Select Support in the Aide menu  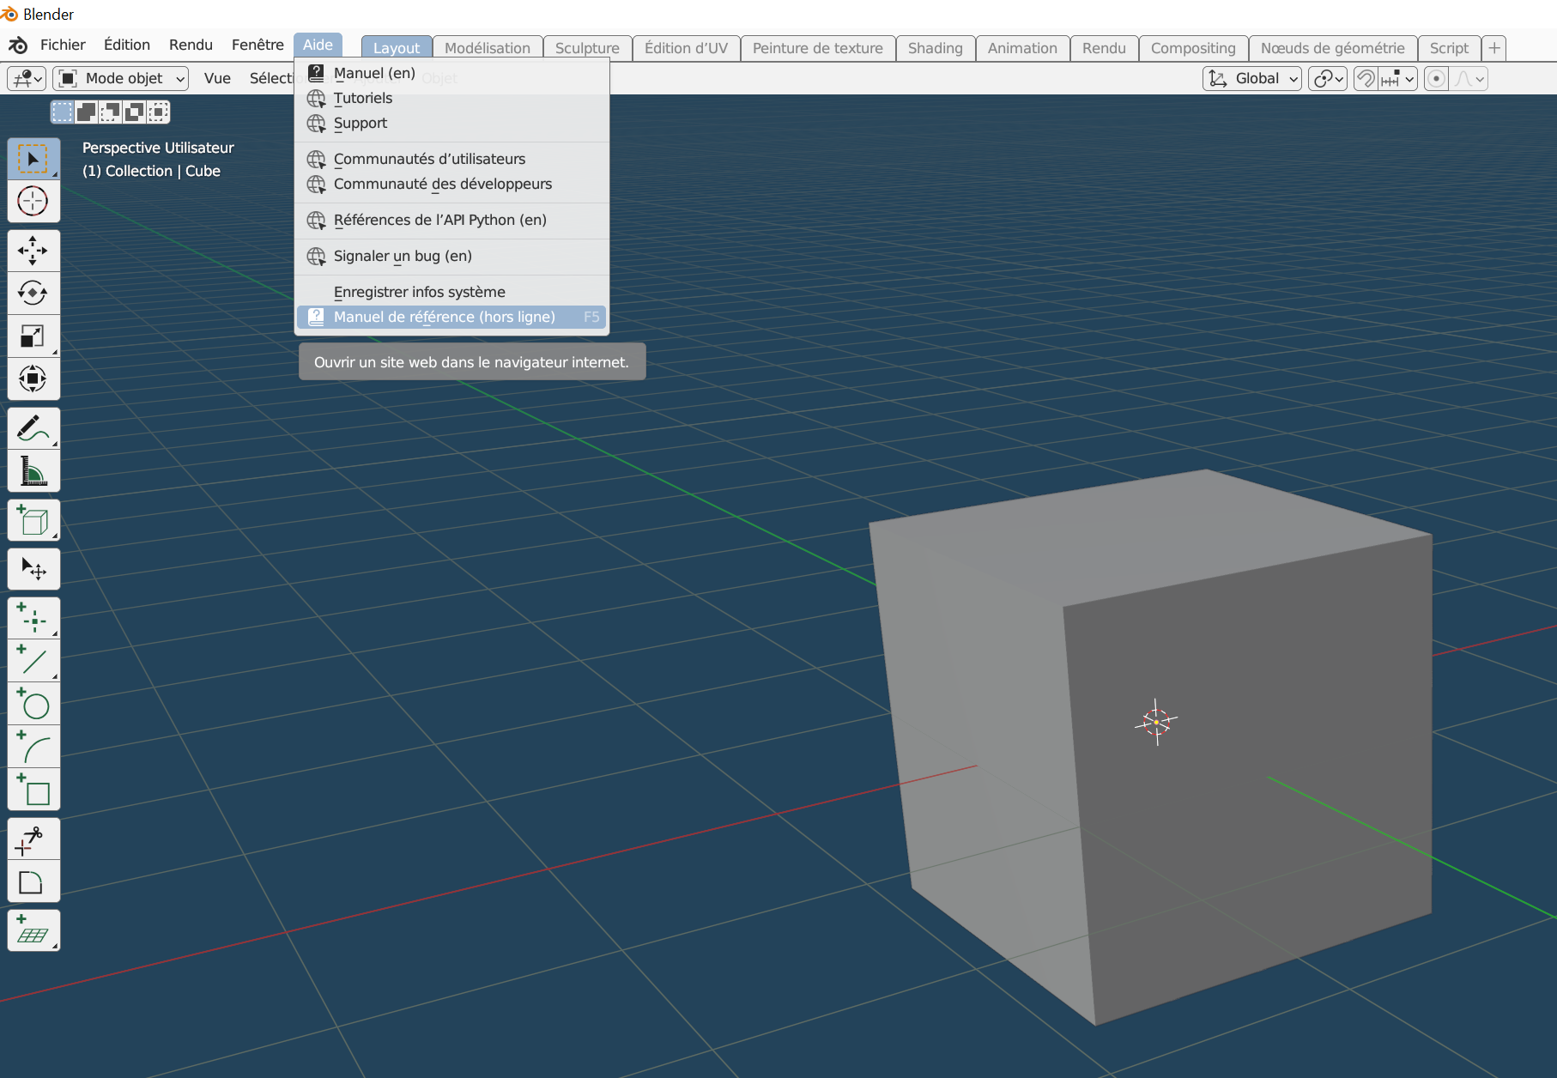[451, 123]
